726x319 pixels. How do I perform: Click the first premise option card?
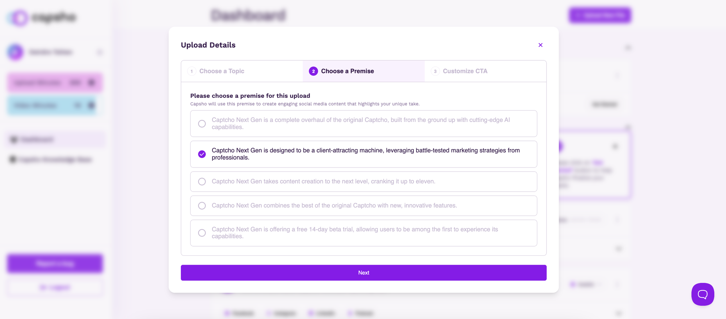click(x=363, y=123)
